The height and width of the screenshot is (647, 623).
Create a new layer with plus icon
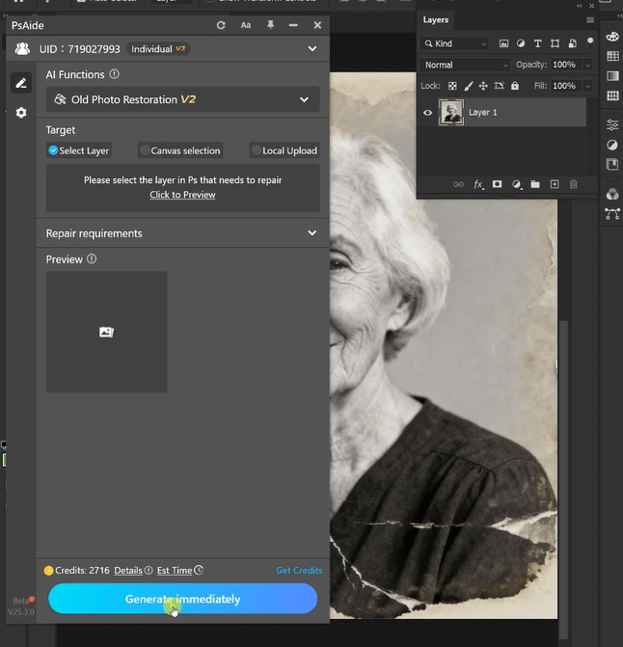point(555,184)
